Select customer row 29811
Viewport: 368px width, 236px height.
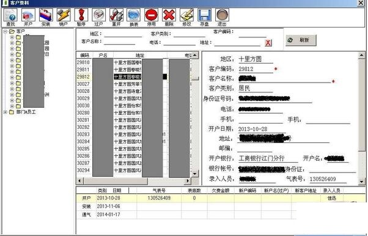tap(133, 70)
